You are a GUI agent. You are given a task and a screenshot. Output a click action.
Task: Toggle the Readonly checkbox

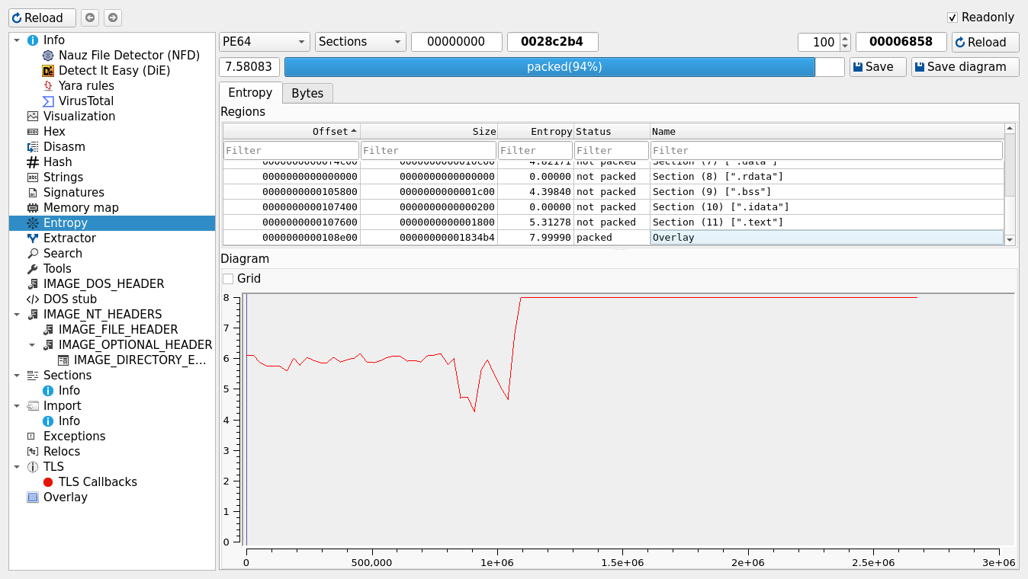pos(952,18)
